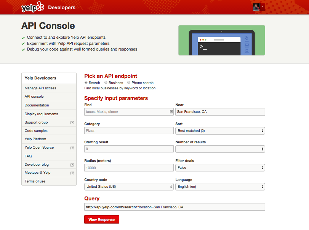Open Code samples in the sidebar
Viewport: 309px width, 230px height.
click(x=49, y=131)
